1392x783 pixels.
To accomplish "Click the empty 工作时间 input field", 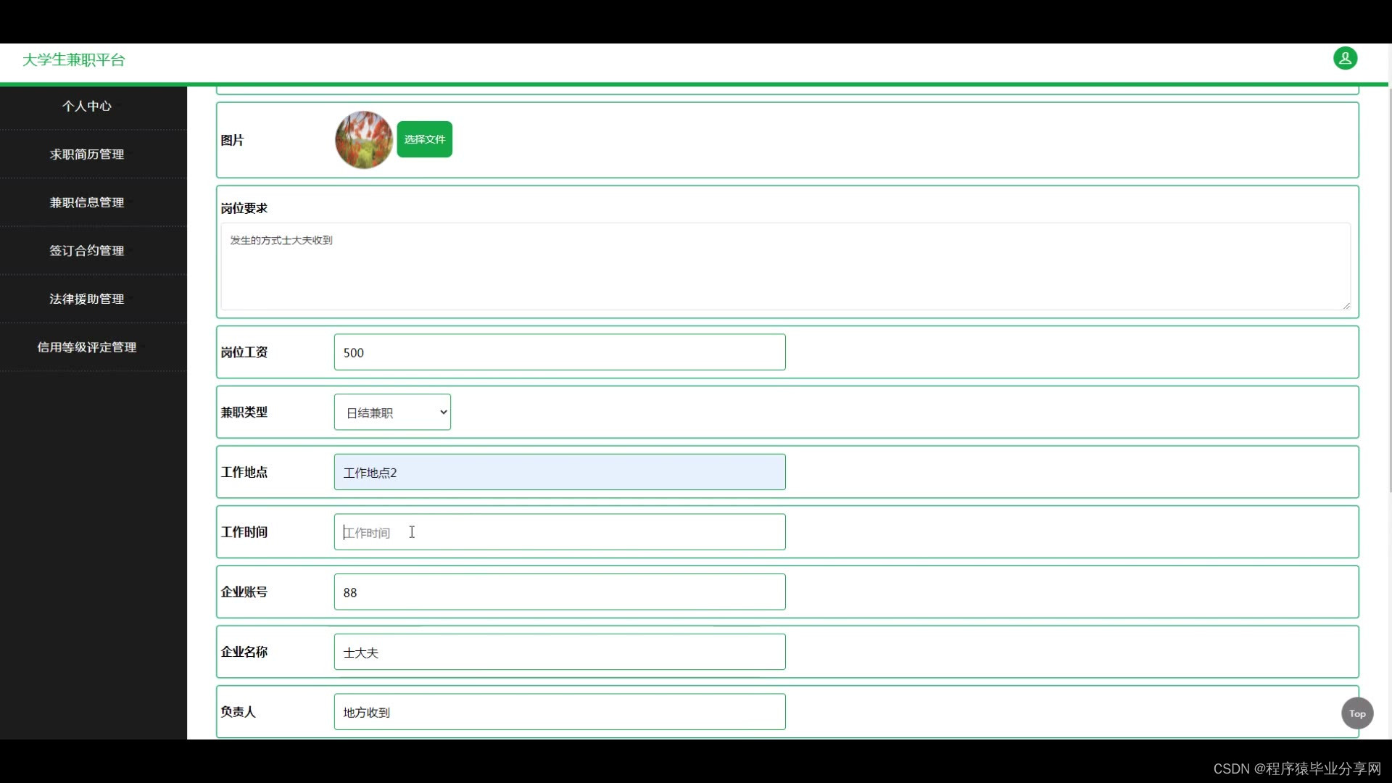I will 559,532.
